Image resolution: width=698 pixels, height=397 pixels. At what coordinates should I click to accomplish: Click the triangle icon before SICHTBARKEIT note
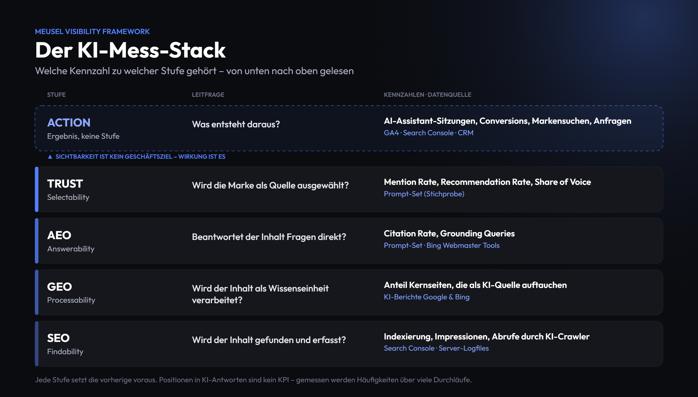click(x=50, y=157)
